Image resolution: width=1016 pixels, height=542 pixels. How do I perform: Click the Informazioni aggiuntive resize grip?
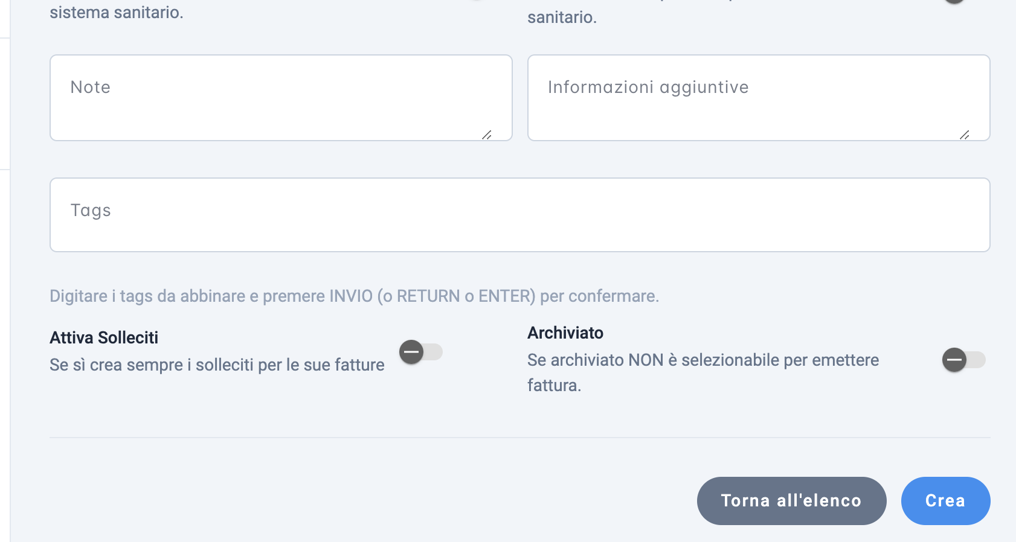(965, 135)
